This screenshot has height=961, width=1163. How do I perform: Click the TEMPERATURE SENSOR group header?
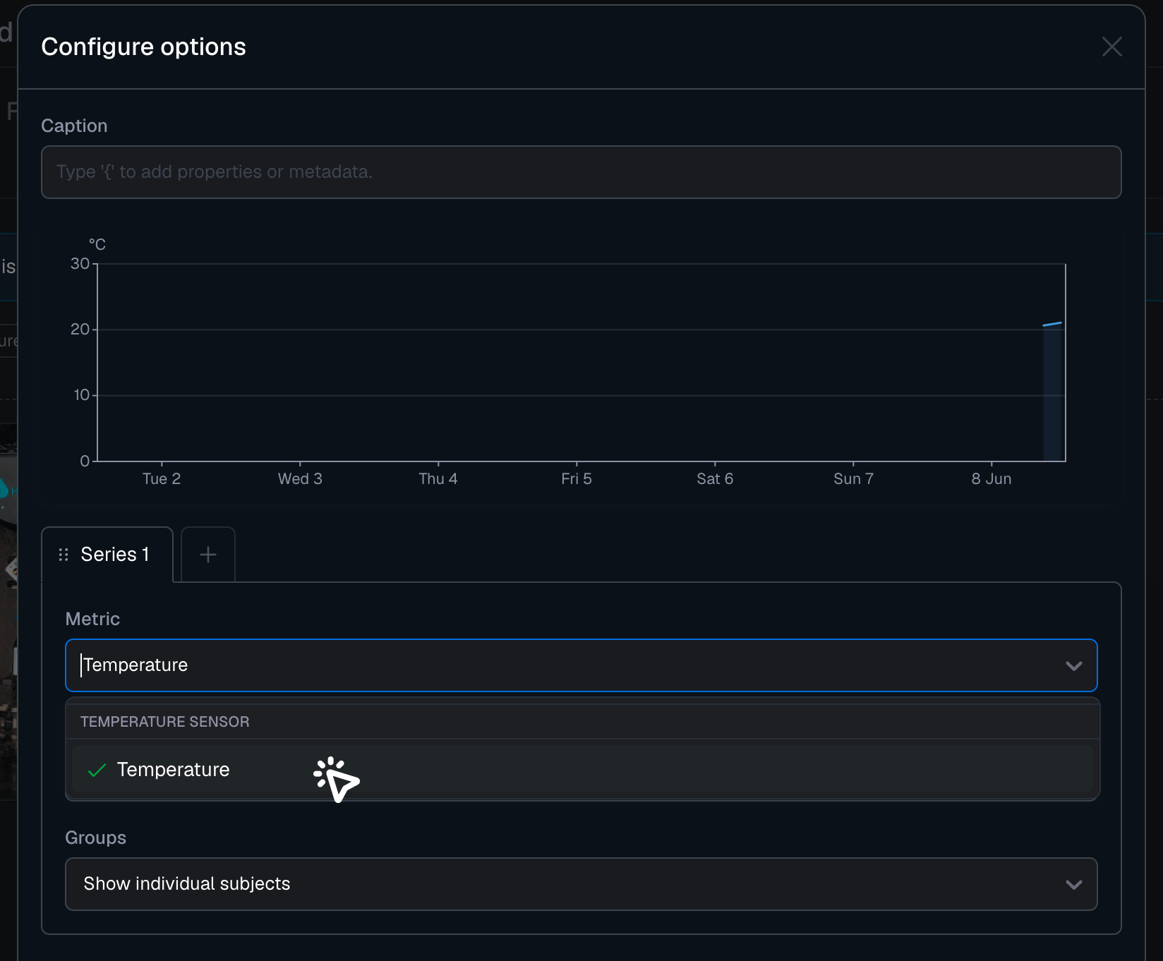click(x=165, y=722)
